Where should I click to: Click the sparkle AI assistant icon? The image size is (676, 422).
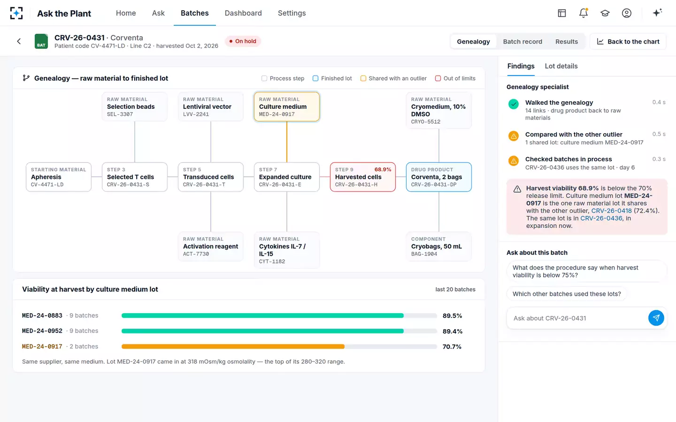[657, 13]
